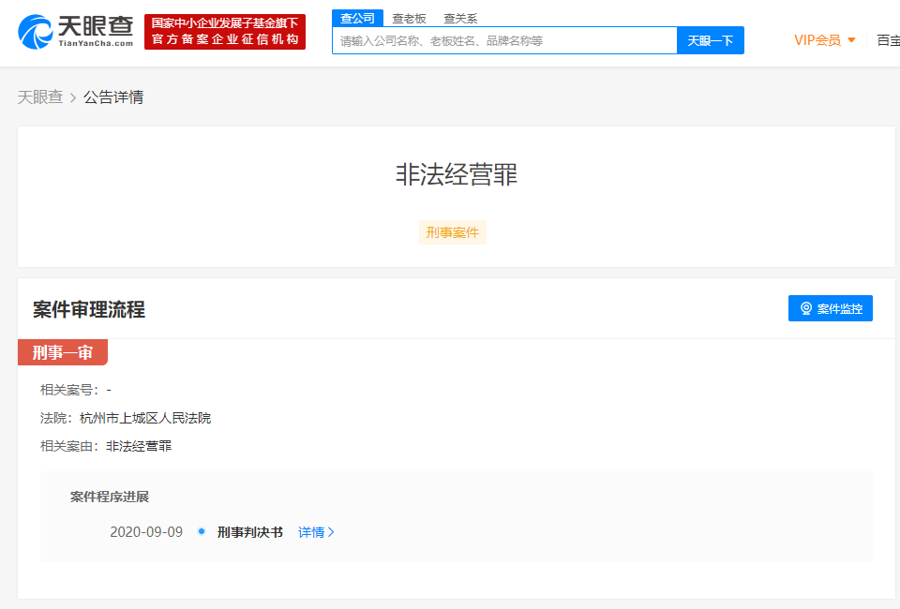Expand the VIP会员 dropdown arrow
Screen dimensions: 900x609
click(851, 40)
